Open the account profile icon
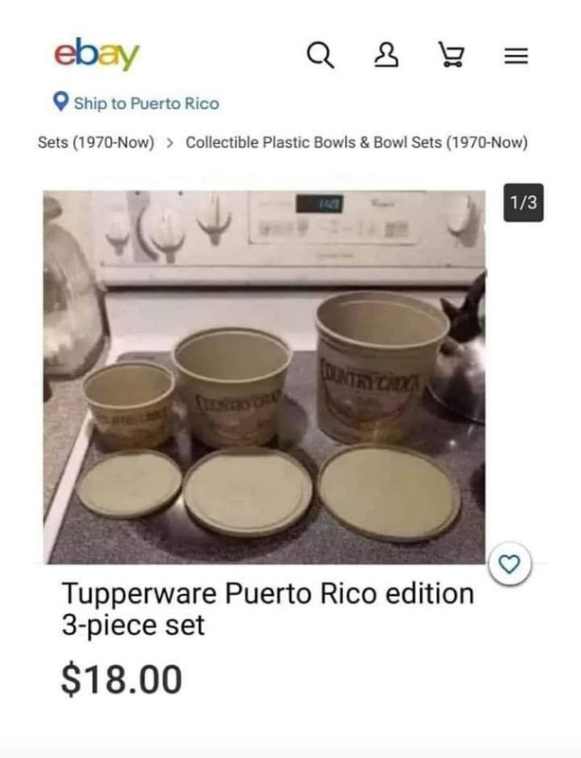The height and width of the screenshot is (758, 581). 387,54
